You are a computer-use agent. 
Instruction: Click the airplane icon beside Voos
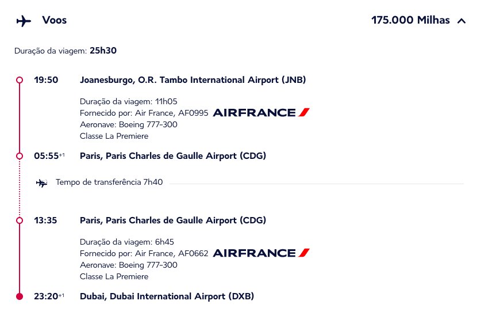[24, 21]
